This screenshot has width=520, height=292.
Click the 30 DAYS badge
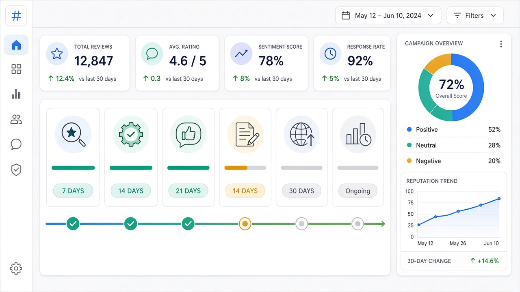(x=301, y=191)
